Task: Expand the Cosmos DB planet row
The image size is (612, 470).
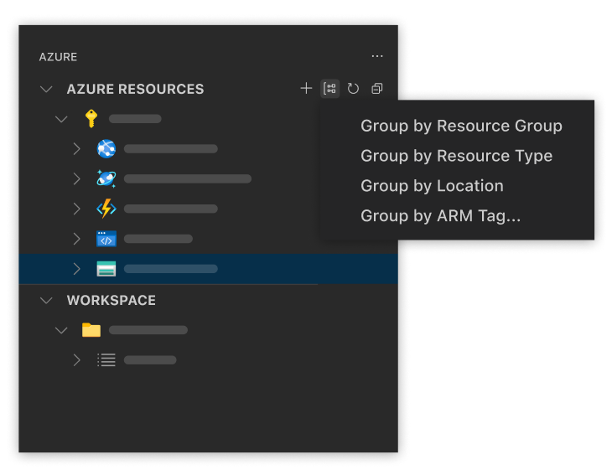Action: (x=77, y=178)
